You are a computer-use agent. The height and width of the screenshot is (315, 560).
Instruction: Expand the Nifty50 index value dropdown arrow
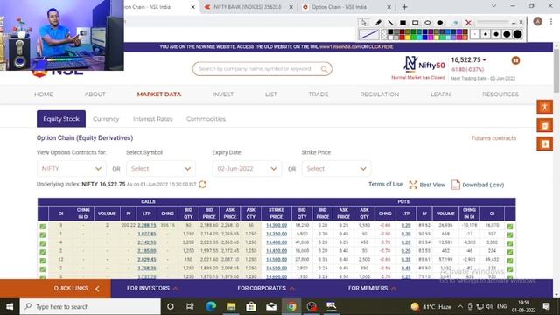484,60
